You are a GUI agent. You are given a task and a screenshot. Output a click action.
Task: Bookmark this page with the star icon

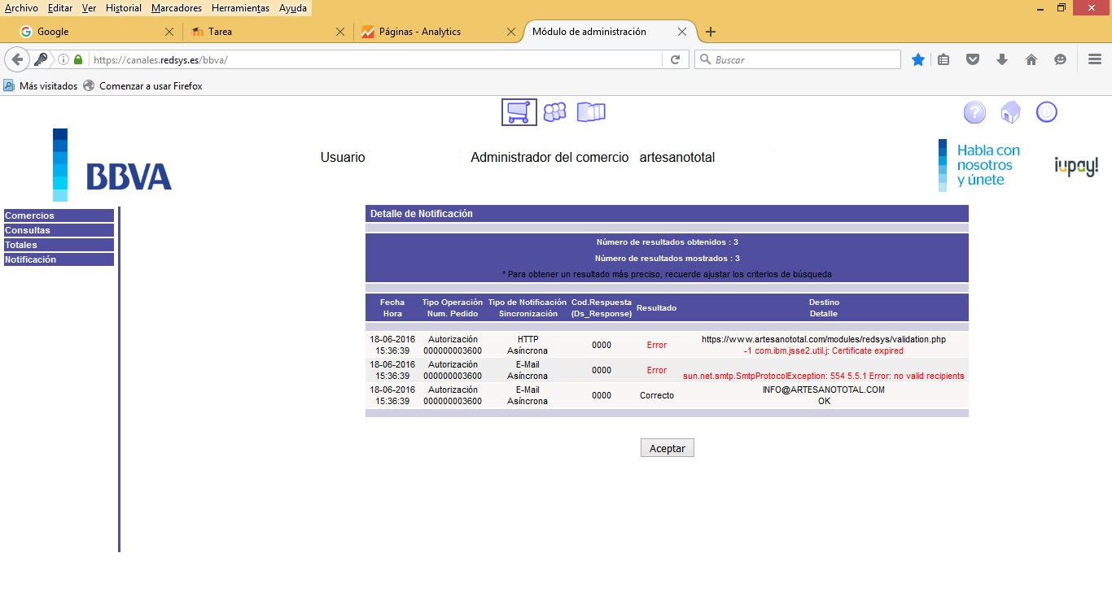point(918,59)
